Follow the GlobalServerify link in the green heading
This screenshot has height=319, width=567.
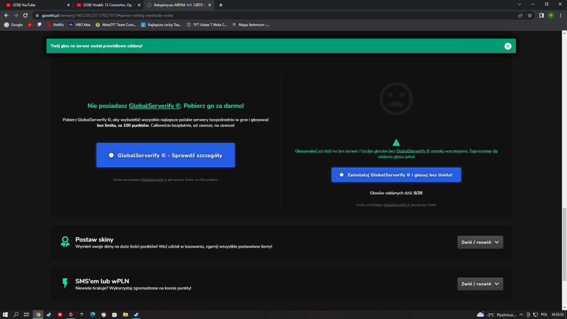click(x=155, y=106)
